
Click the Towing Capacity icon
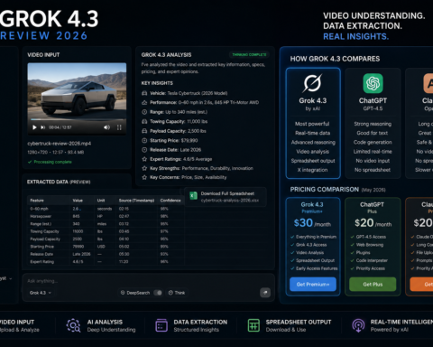[x=144, y=121]
